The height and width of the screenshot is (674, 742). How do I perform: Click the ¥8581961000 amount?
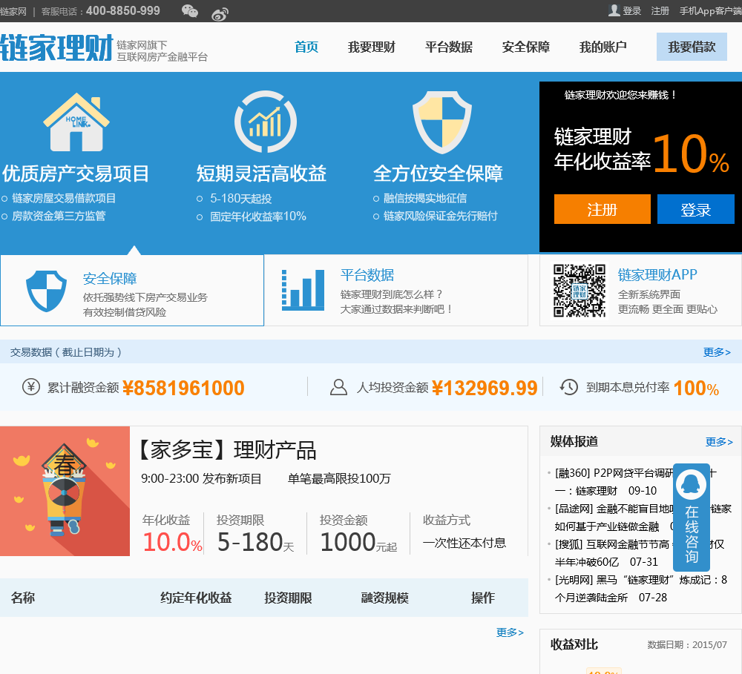tap(183, 388)
